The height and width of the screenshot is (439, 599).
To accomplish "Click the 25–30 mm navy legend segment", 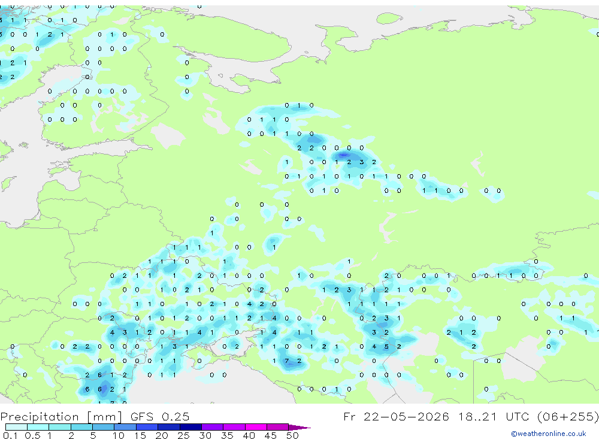I will pos(190,427).
